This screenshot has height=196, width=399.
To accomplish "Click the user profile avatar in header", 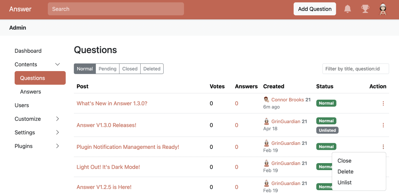I will point(383,9).
